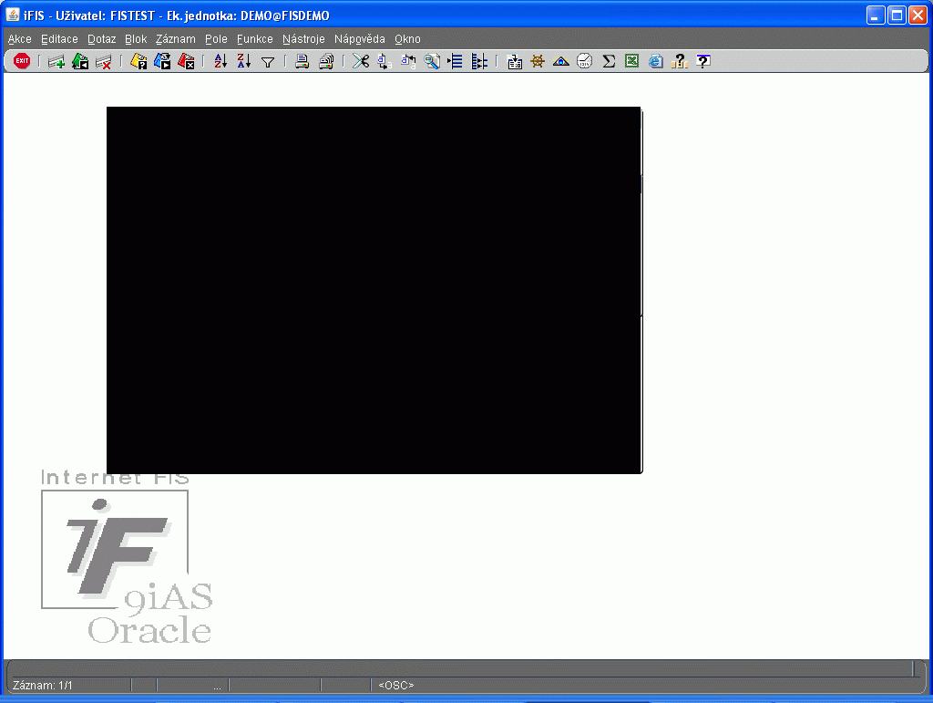This screenshot has width=933, height=703.
Task: Export with the green Excel icon
Action: [x=632, y=61]
